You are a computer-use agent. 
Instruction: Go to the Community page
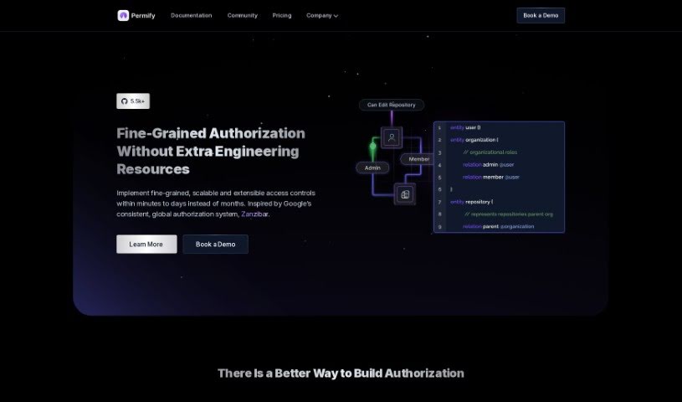pyautogui.click(x=243, y=15)
